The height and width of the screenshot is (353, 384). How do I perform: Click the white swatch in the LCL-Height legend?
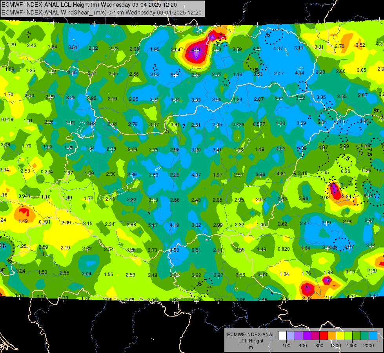(282, 335)
